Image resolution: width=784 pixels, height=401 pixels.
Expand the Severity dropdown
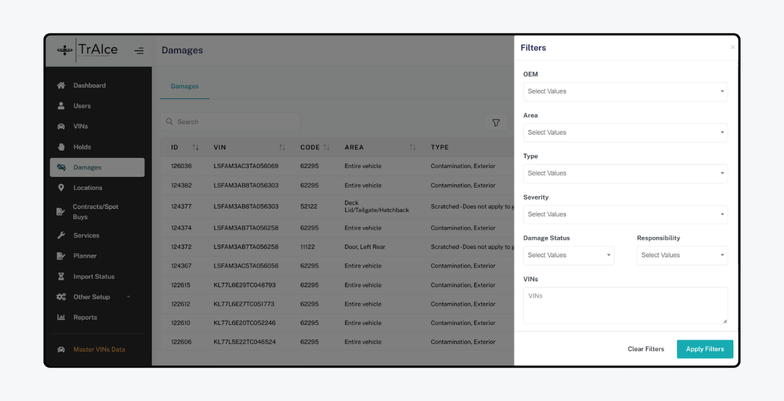coord(625,215)
